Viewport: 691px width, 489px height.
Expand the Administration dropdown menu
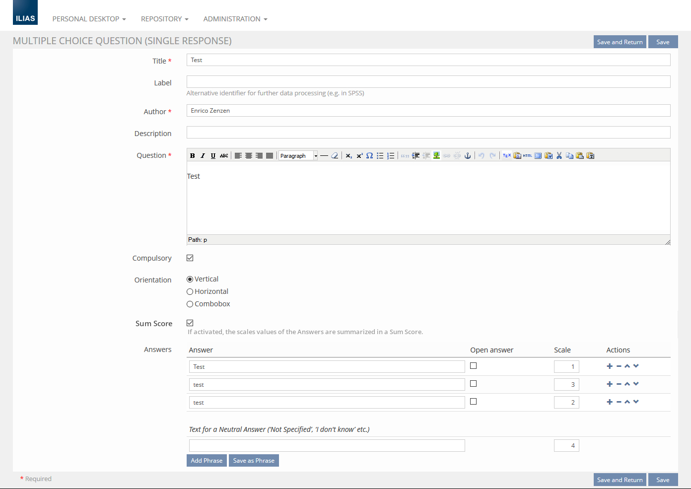[235, 19]
